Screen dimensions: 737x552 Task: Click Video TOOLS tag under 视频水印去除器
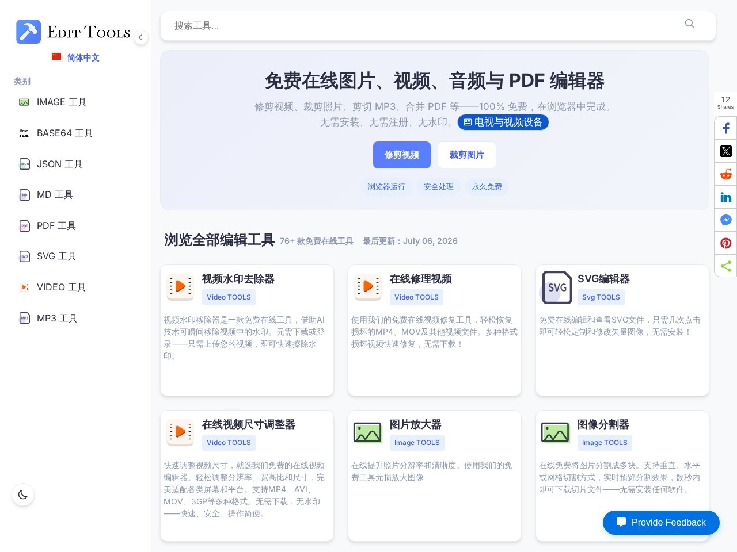pos(229,297)
